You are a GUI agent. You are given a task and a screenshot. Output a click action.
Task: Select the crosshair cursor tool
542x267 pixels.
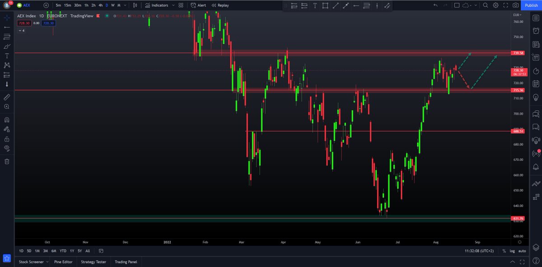point(7,18)
